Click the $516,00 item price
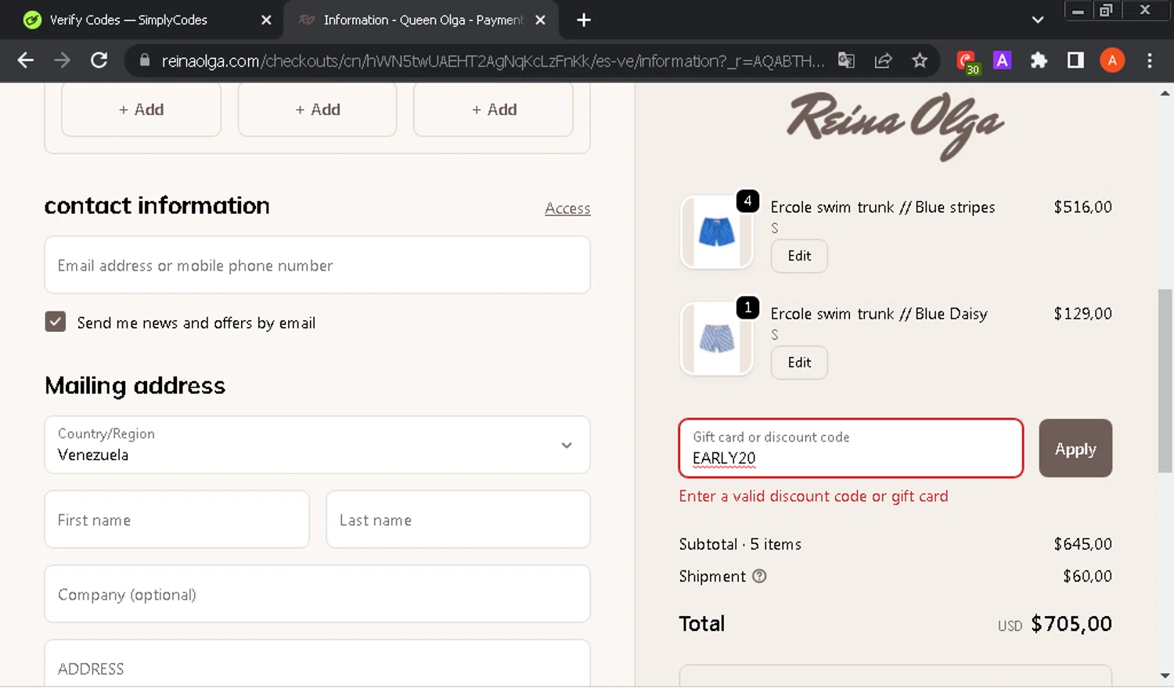Image resolution: width=1174 pixels, height=688 pixels. click(x=1082, y=207)
